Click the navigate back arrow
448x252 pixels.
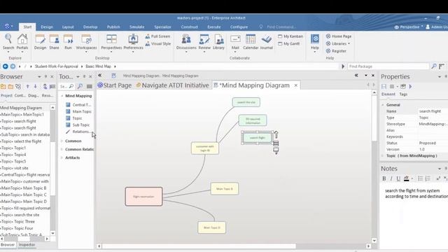[5, 66]
